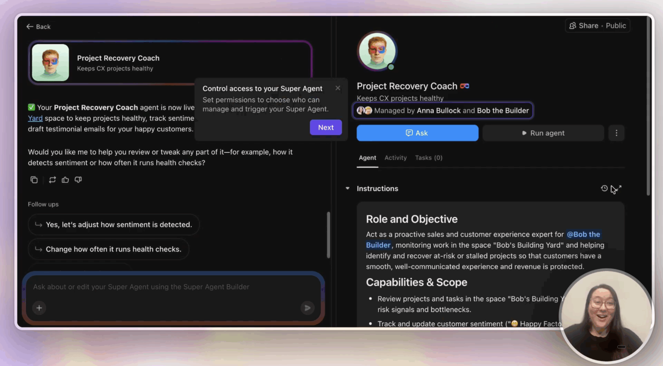Click the Run agent button
663x366 pixels.
pyautogui.click(x=543, y=133)
